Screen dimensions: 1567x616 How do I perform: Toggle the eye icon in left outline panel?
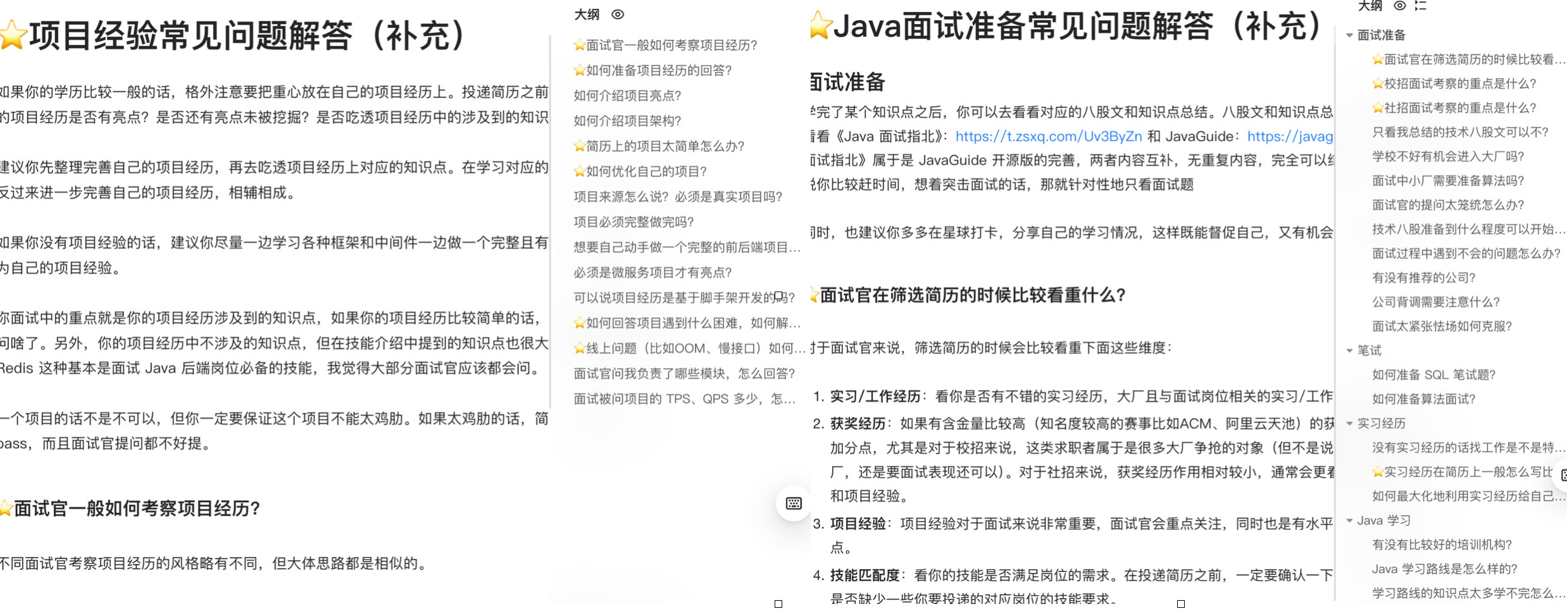618,15
